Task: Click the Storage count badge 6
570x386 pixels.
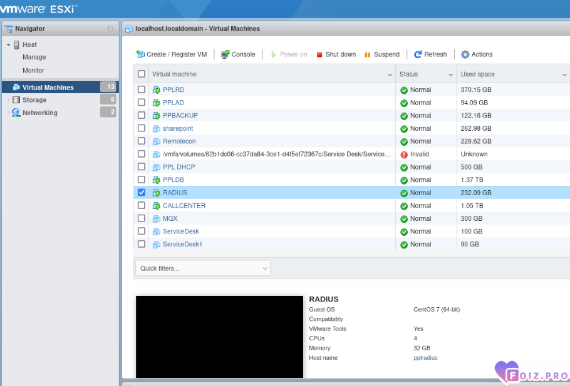Action: (x=108, y=99)
